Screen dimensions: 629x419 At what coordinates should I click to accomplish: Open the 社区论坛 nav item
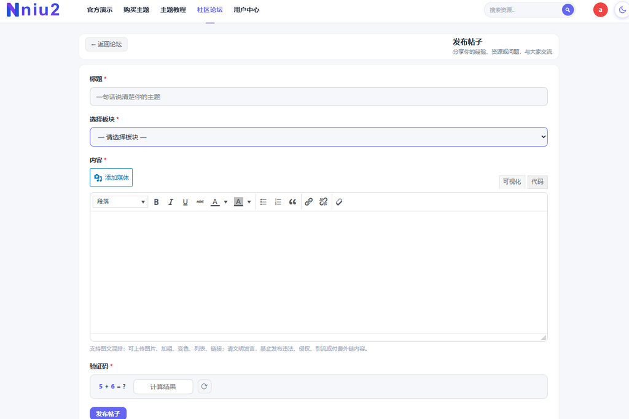tap(210, 10)
